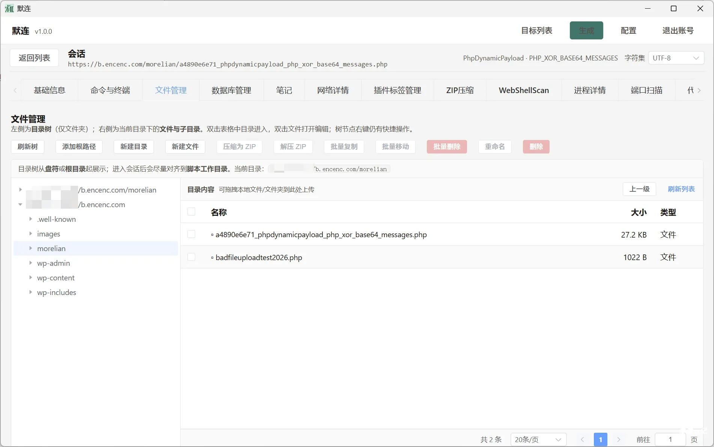The image size is (714, 447).
Task: Click the page number input beside 前往
Action: (x=670, y=439)
